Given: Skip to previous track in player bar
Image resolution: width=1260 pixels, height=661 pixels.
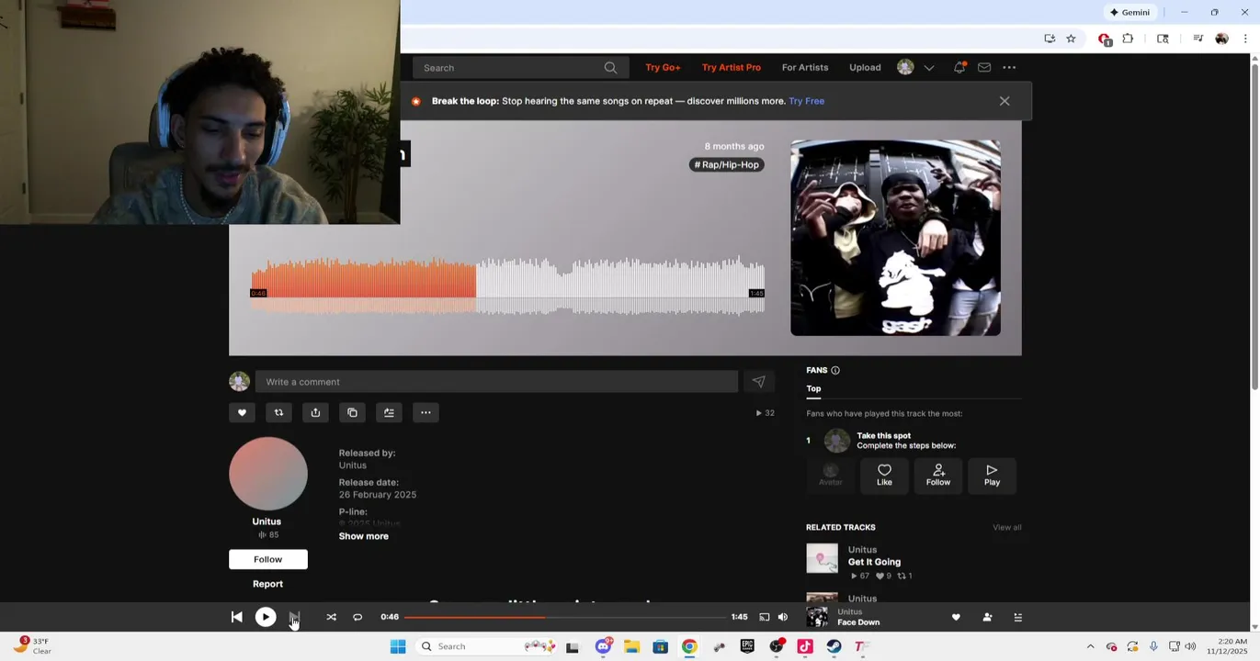Looking at the screenshot, I should [x=236, y=617].
